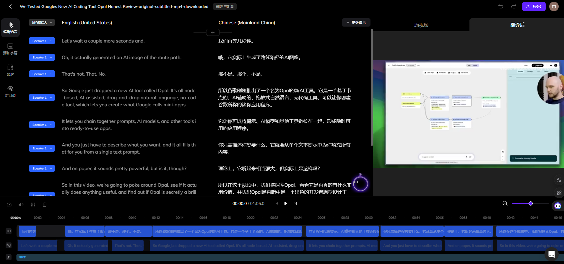Undo the last edit
This screenshot has width=564, height=264.
501,6
